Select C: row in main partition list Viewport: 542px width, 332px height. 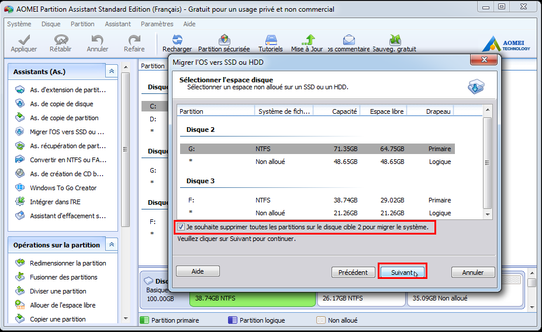155,106
